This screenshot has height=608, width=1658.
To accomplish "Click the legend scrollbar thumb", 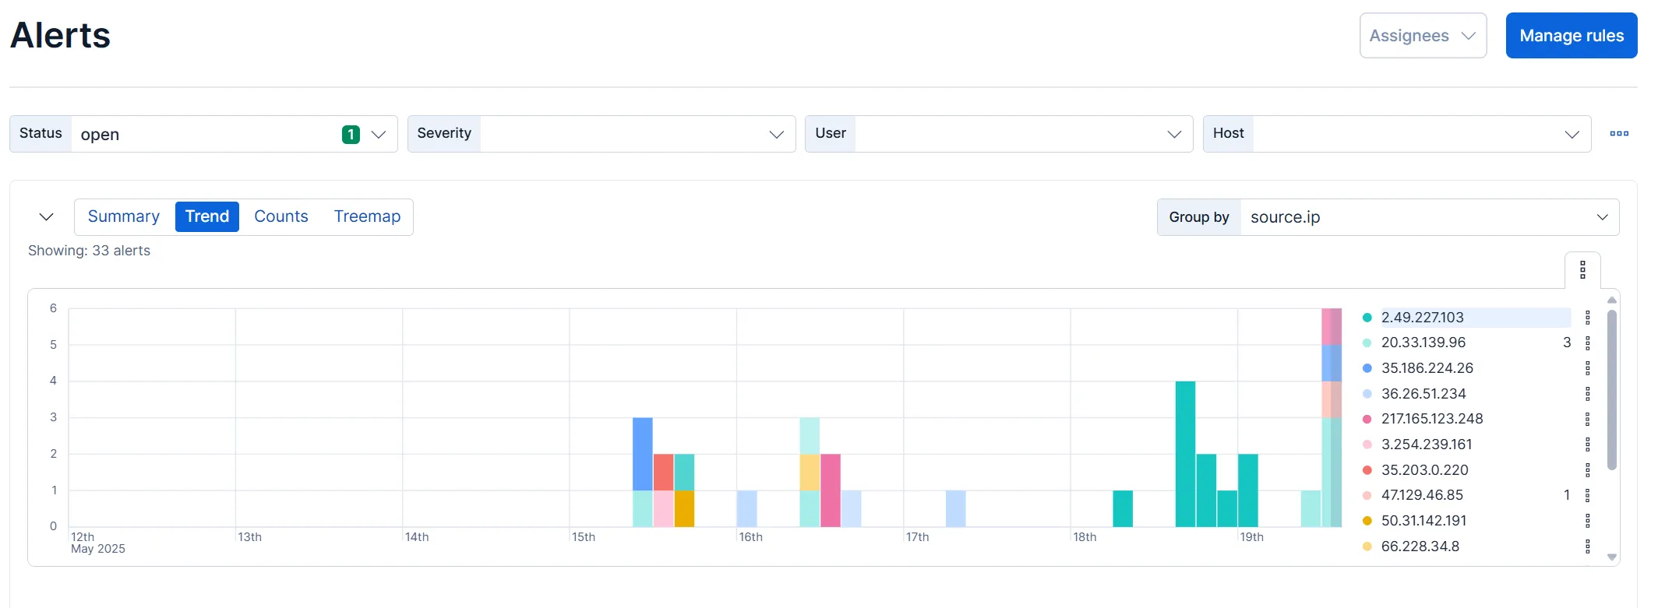I will click(1612, 390).
